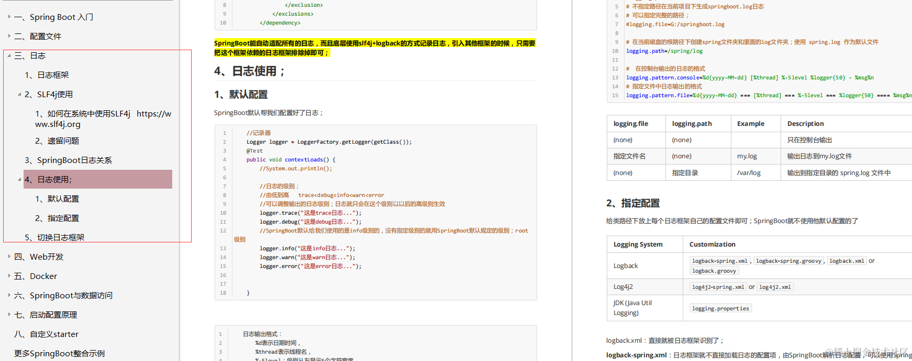Click the logging.path table header

692,124
